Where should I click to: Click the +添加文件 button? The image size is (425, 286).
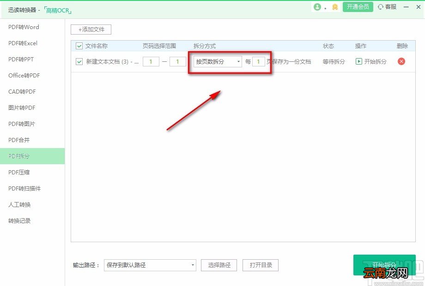(91, 30)
